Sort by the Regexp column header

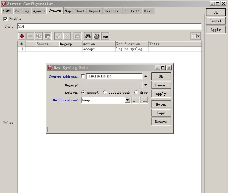[x=71, y=44]
